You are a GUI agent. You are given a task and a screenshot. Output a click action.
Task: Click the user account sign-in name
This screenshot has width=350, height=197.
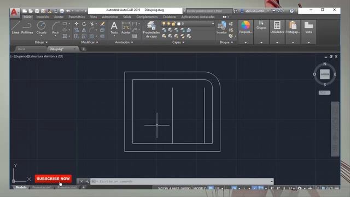[256, 11]
